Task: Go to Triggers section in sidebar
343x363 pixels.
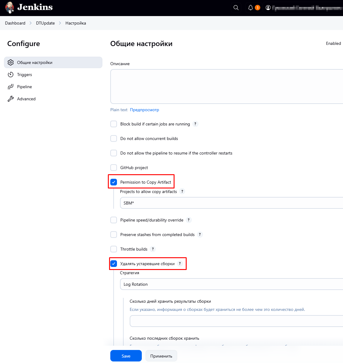Action: [25, 75]
